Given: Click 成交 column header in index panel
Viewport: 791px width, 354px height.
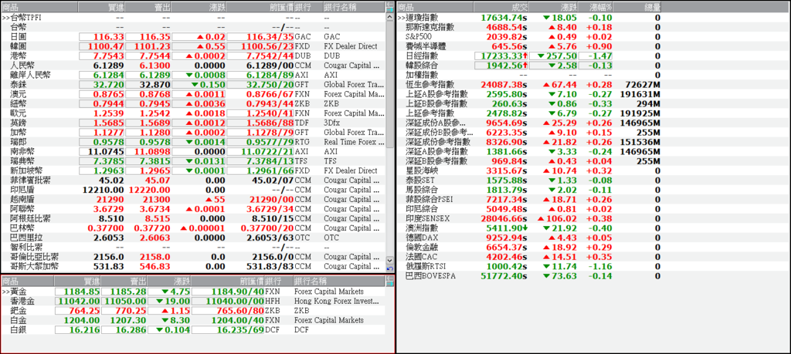Looking at the screenshot, I should point(501,7).
